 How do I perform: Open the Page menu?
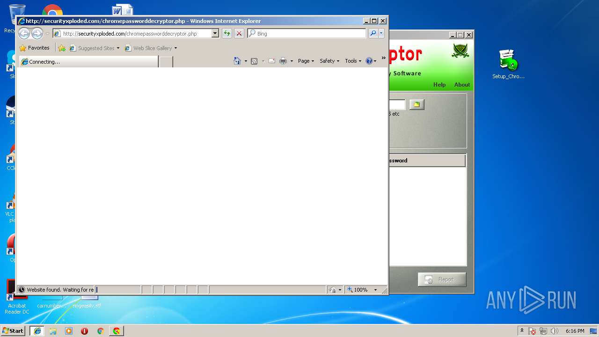click(306, 61)
